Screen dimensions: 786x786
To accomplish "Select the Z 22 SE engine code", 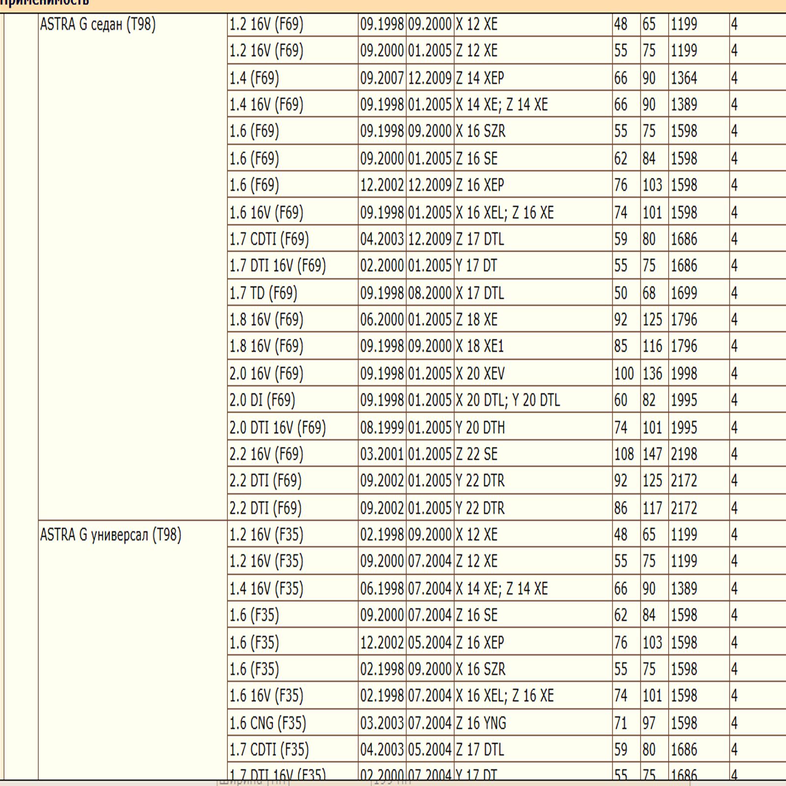I will pos(477,454).
